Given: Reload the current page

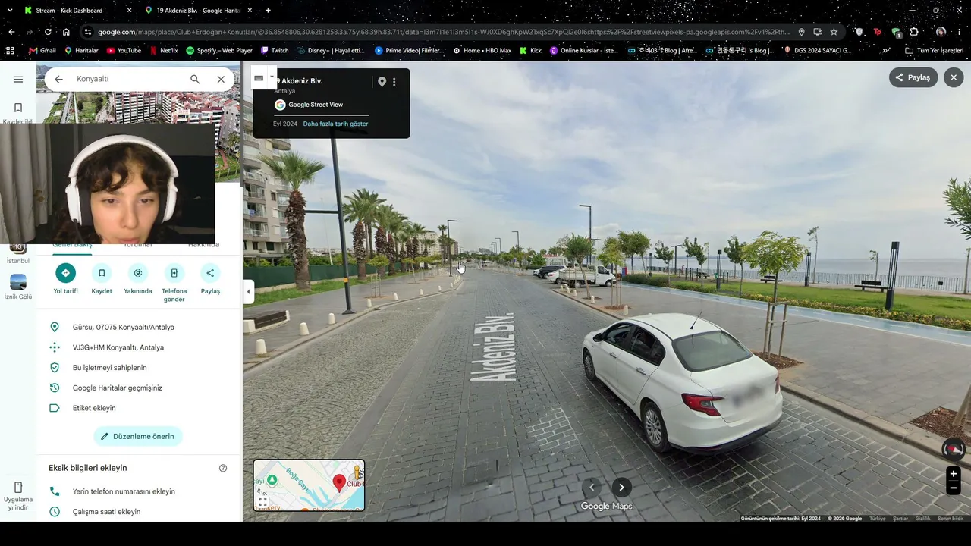Looking at the screenshot, I should click(x=48, y=32).
